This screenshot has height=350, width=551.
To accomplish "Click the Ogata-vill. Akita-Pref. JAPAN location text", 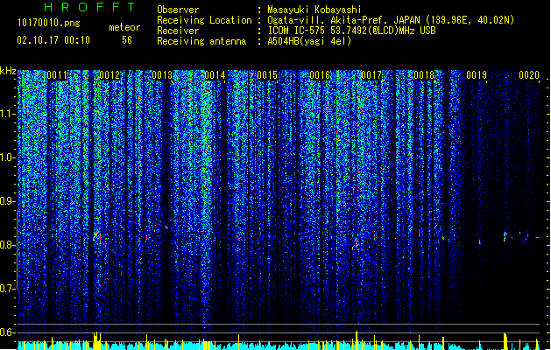I will click(x=391, y=20).
